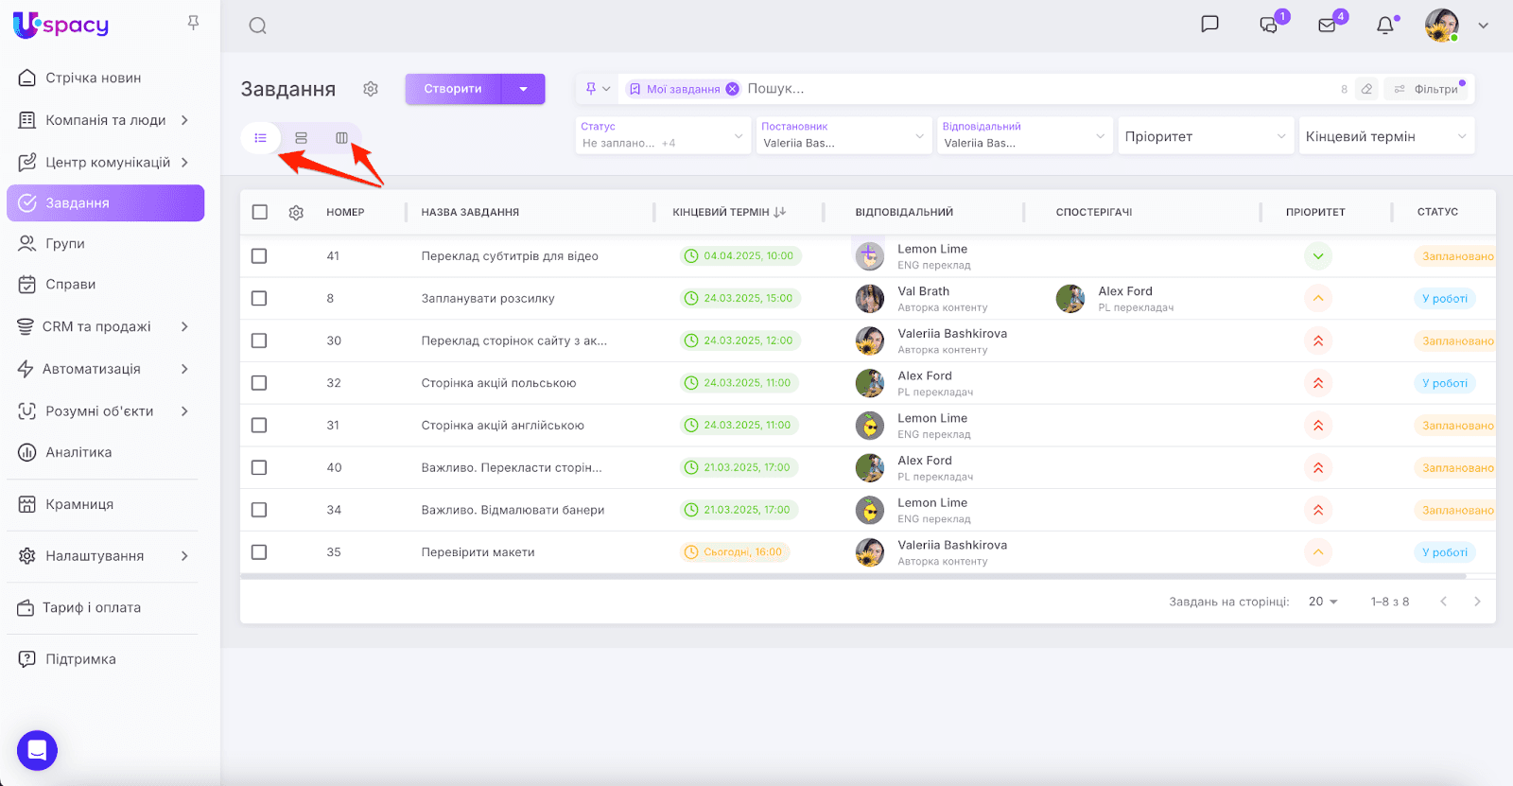Open task Перевірити макети
The image size is (1513, 786).
478,552
